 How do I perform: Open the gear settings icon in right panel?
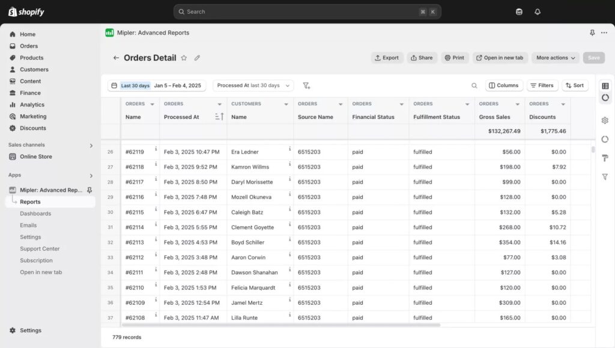(x=605, y=120)
